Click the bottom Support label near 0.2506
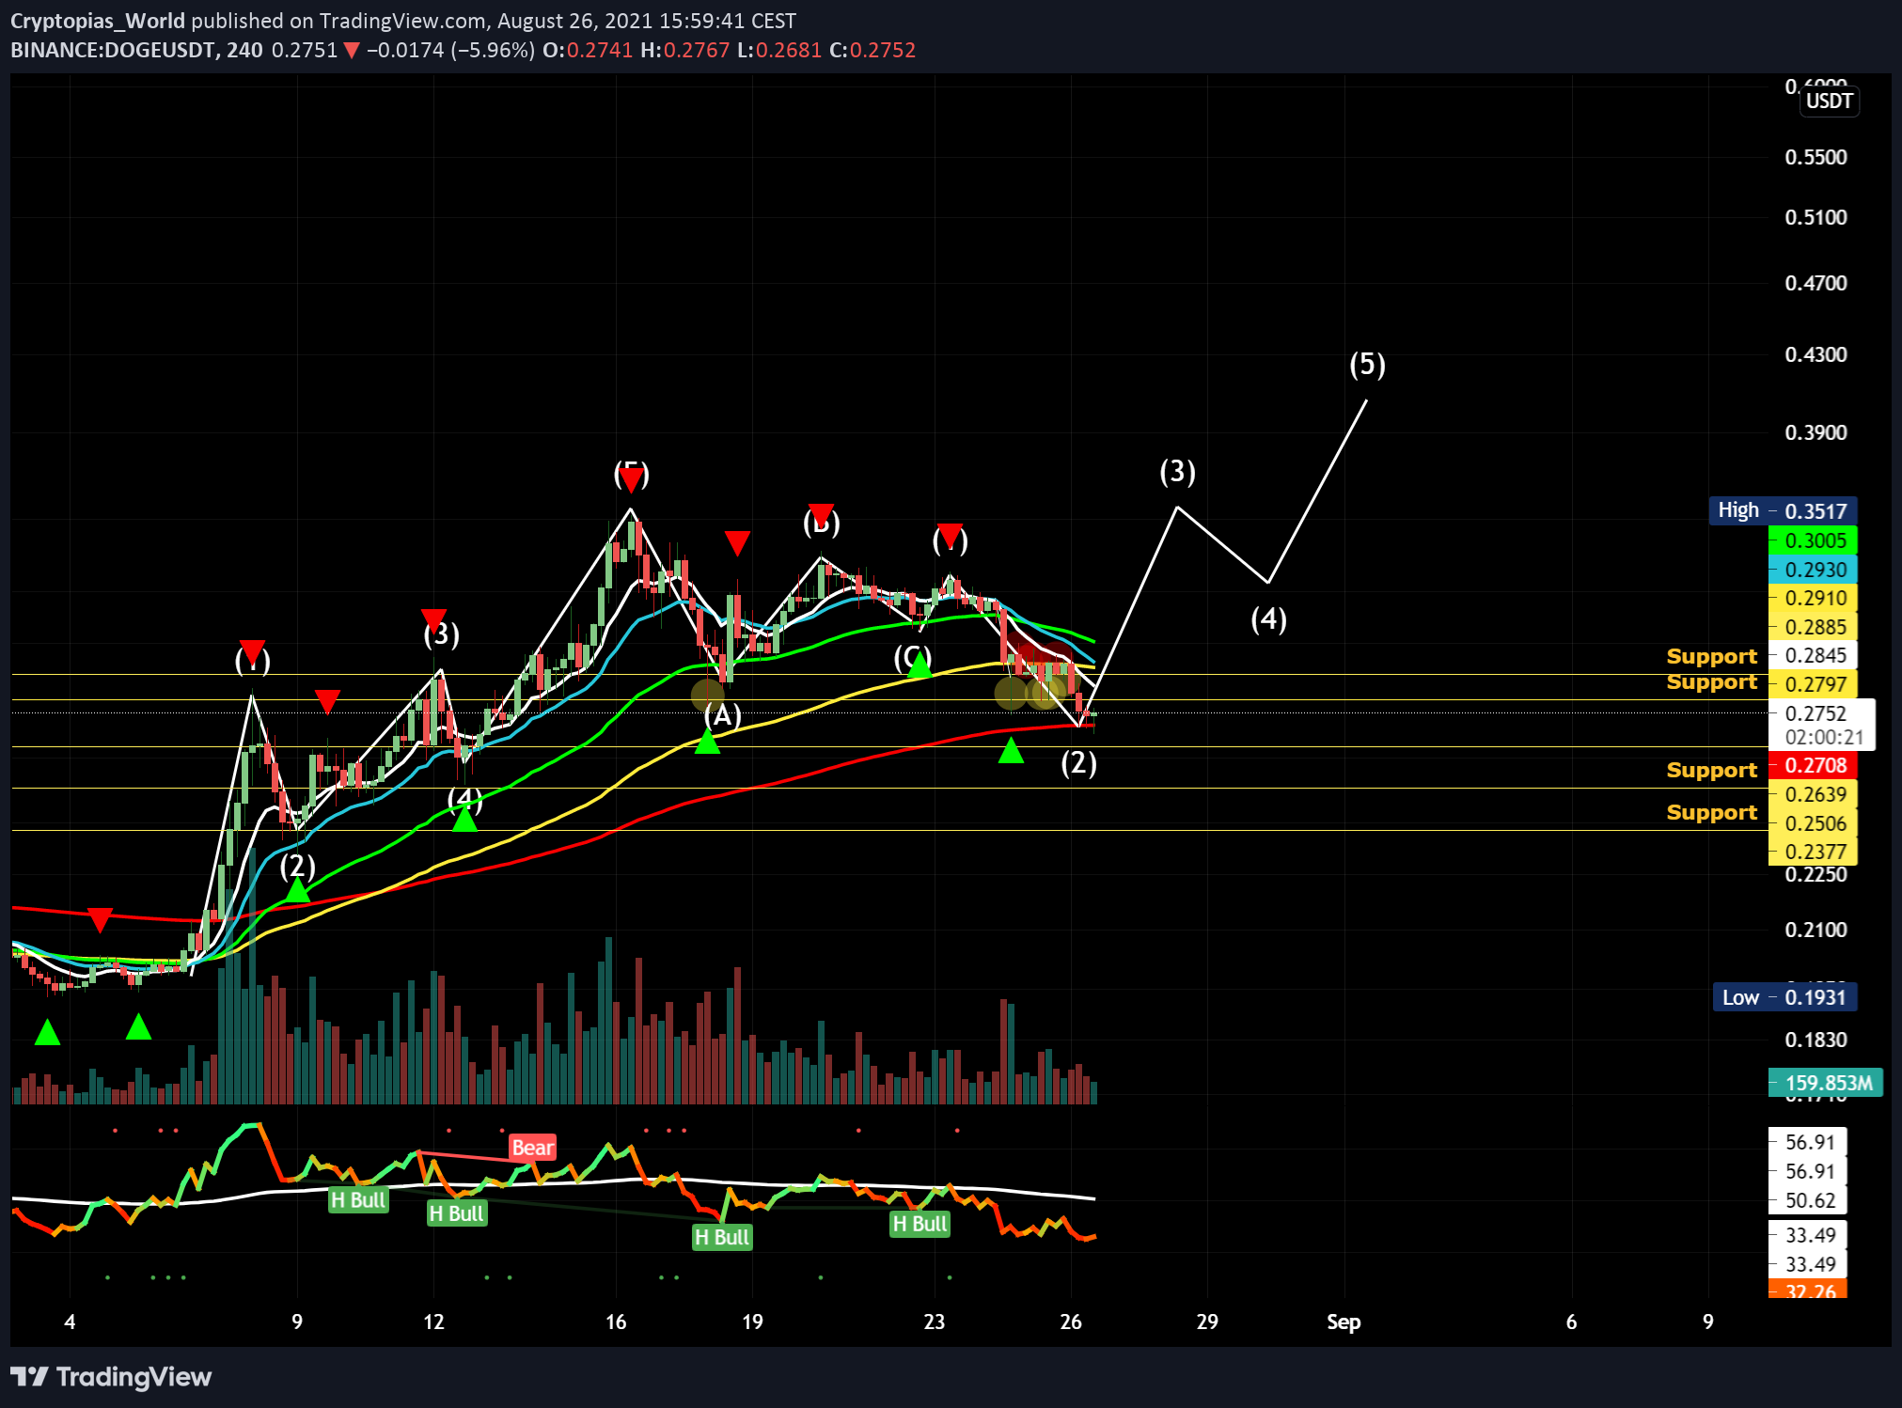 1711,812
